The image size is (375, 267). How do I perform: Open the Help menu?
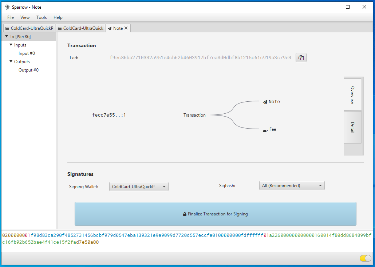tap(58, 17)
